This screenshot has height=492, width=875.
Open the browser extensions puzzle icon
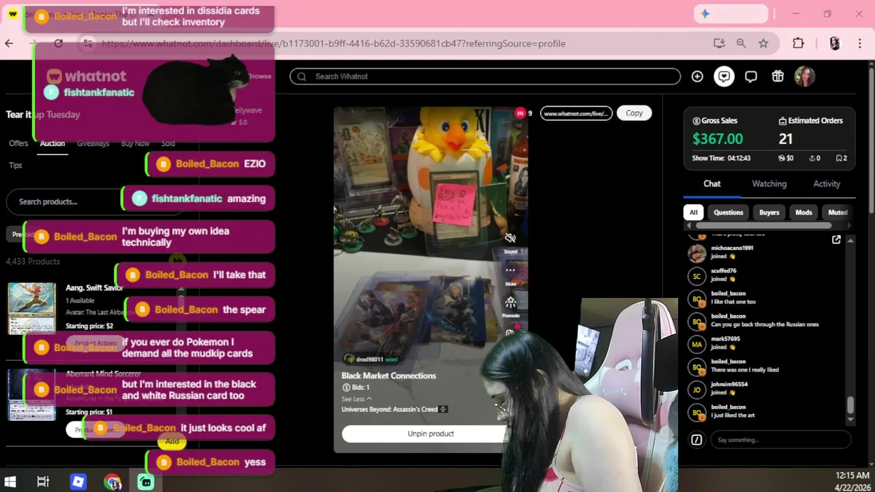click(798, 43)
